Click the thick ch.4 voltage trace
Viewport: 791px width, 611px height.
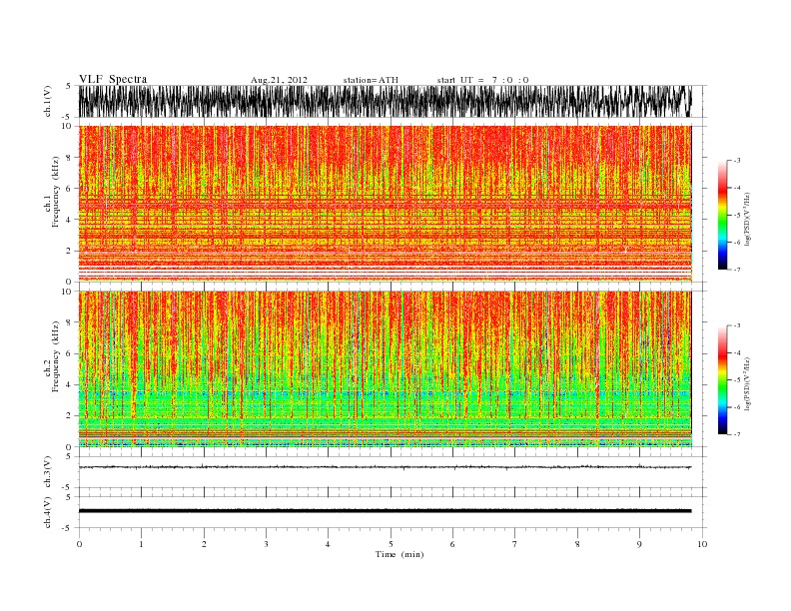(386, 511)
